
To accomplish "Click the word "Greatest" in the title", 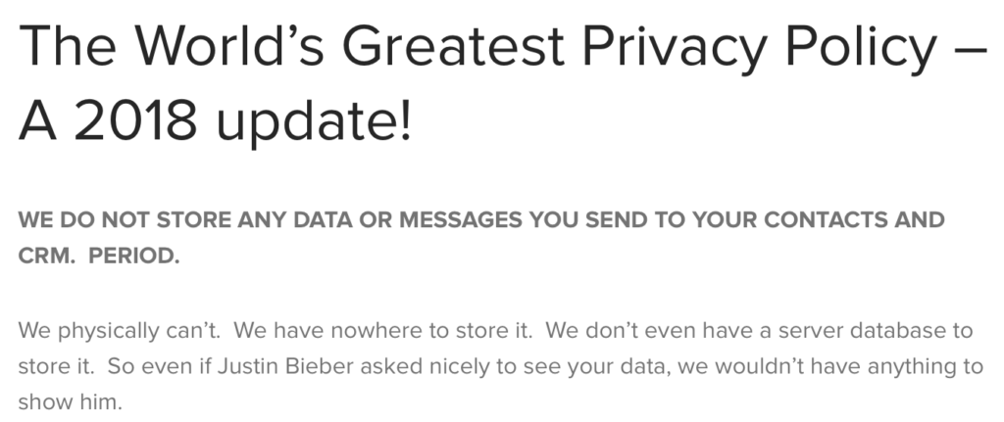I will [453, 48].
